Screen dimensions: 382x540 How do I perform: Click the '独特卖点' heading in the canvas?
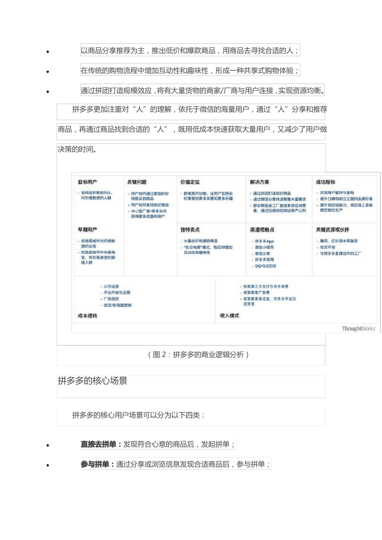[190, 230]
